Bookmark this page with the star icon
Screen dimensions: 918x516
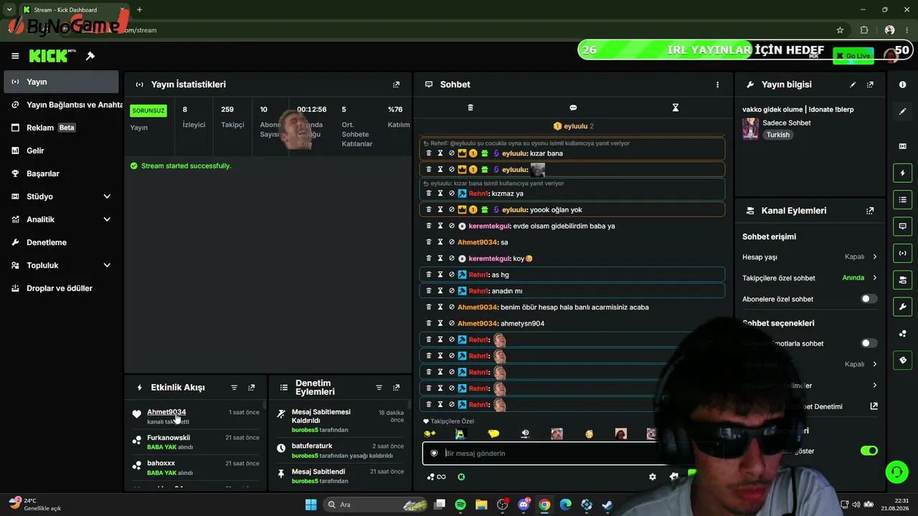pyautogui.click(x=840, y=30)
